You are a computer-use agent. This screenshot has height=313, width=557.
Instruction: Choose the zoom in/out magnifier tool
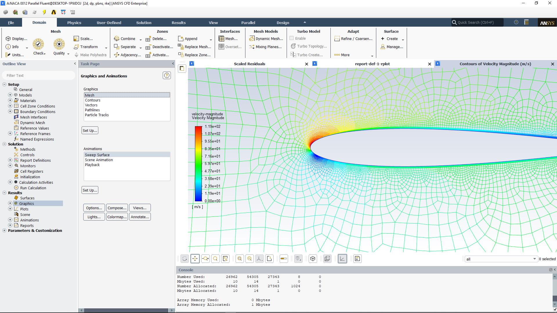(205, 259)
